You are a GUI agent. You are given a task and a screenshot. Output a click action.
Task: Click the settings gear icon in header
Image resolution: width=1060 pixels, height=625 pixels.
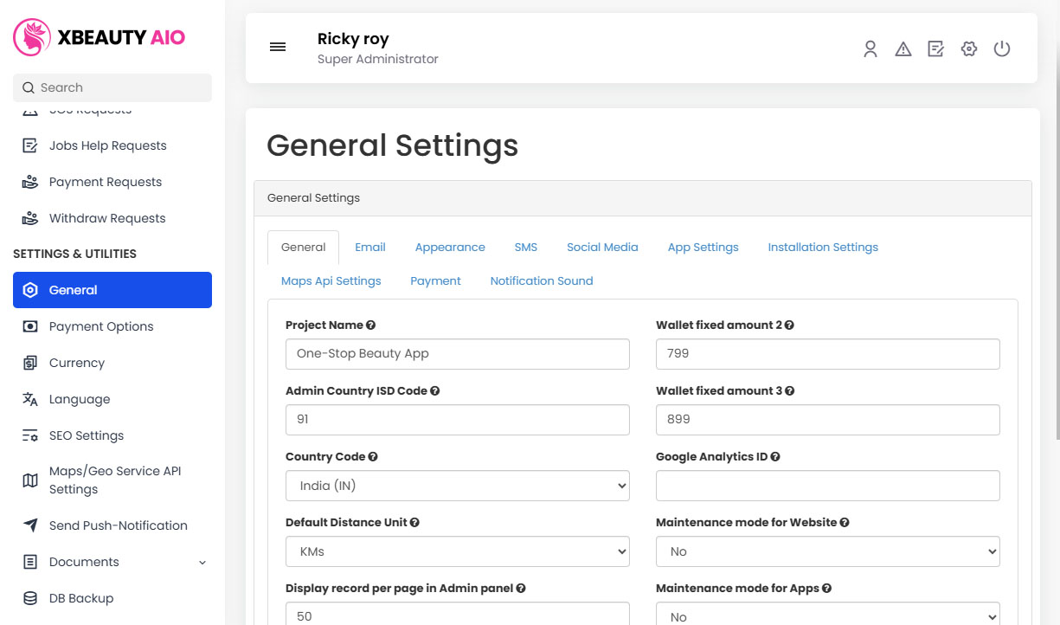[x=968, y=49]
